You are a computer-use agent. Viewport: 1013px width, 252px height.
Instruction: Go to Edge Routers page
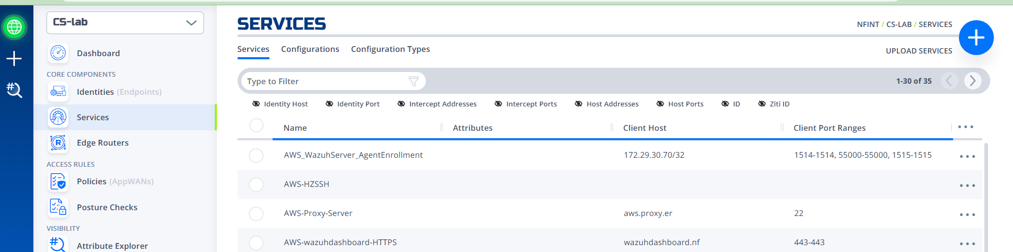tap(102, 143)
